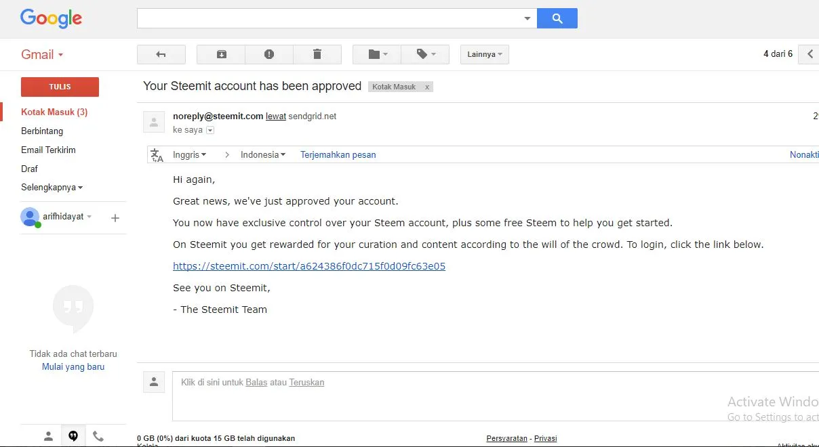Open the Gmail dropdown menu
The height and width of the screenshot is (447, 819).
point(42,55)
